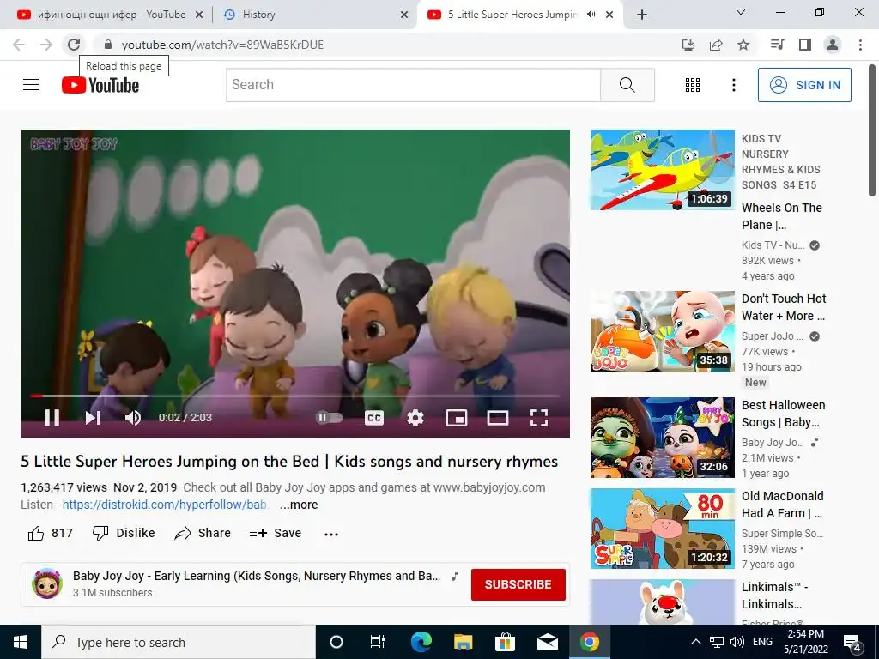Open the YouTube hamburger guide menu
Viewport: 879px width, 659px height.
31,85
